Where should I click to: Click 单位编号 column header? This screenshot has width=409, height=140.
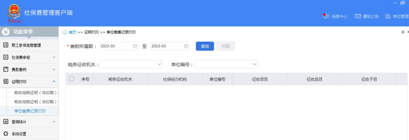pos(217,79)
